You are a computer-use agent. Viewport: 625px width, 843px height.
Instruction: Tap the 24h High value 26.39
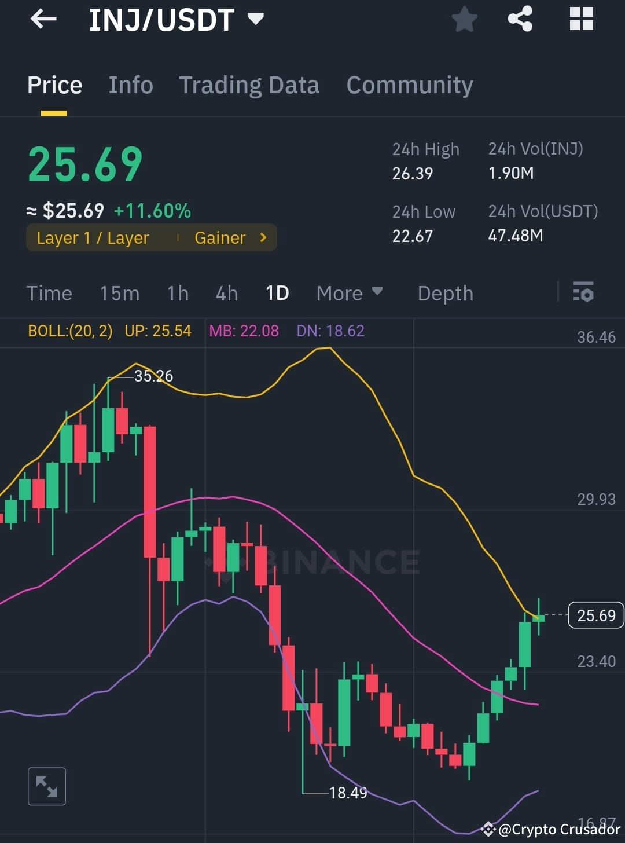click(x=412, y=173)
